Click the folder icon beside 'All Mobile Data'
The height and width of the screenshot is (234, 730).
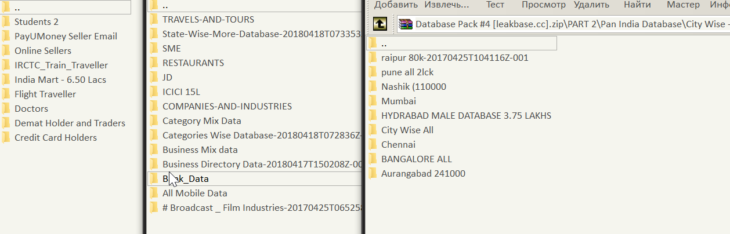[154, 193]
